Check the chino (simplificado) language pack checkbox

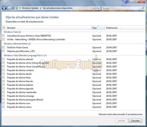point(3,67)
